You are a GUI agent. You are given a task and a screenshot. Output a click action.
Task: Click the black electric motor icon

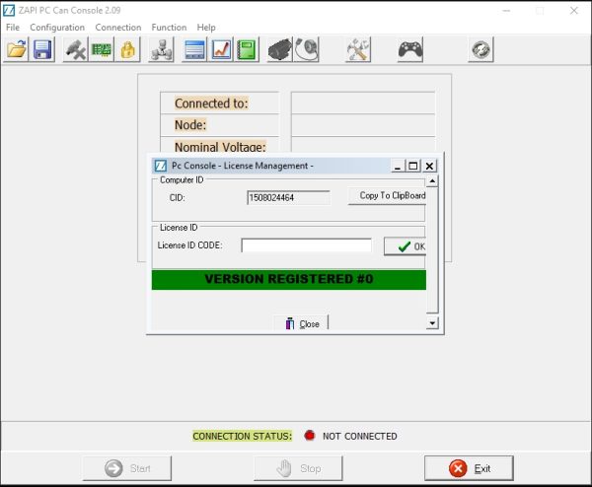click(x=280, y=49)
